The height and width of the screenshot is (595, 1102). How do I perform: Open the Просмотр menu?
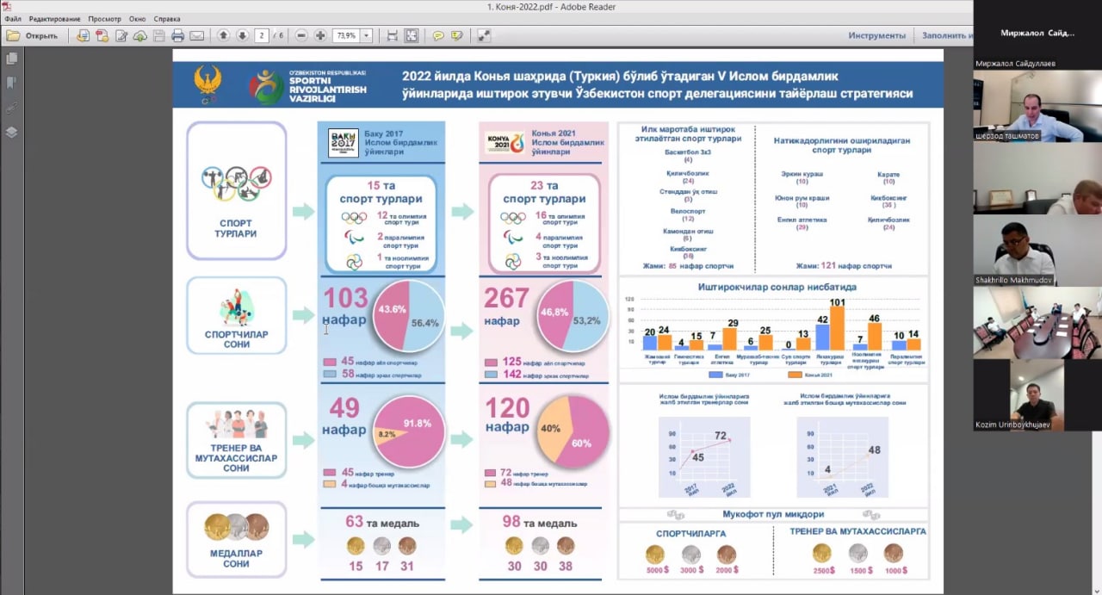pyautogui.click(x=104, y=18)
